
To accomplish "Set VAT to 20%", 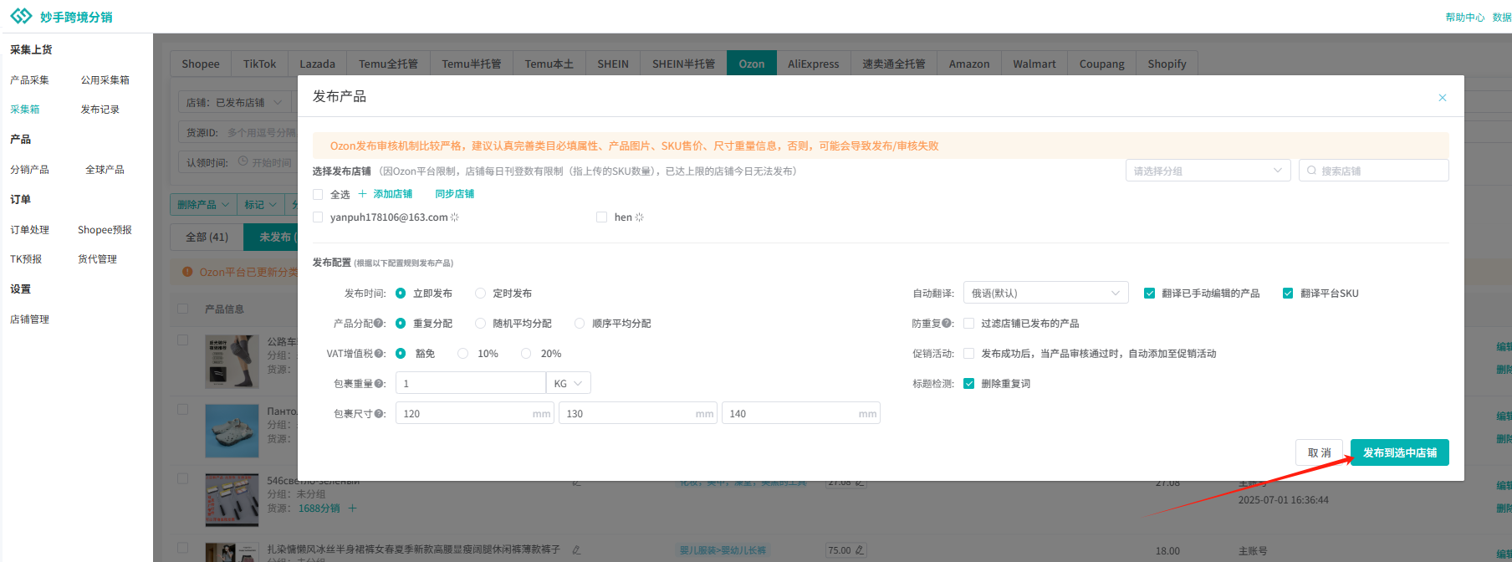I will pyautogui.click(x=526, y=354).
